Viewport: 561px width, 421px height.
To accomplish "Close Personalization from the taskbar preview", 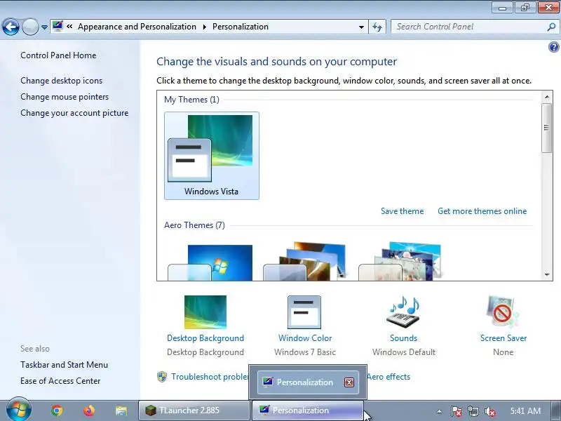I will coord(349,382).
